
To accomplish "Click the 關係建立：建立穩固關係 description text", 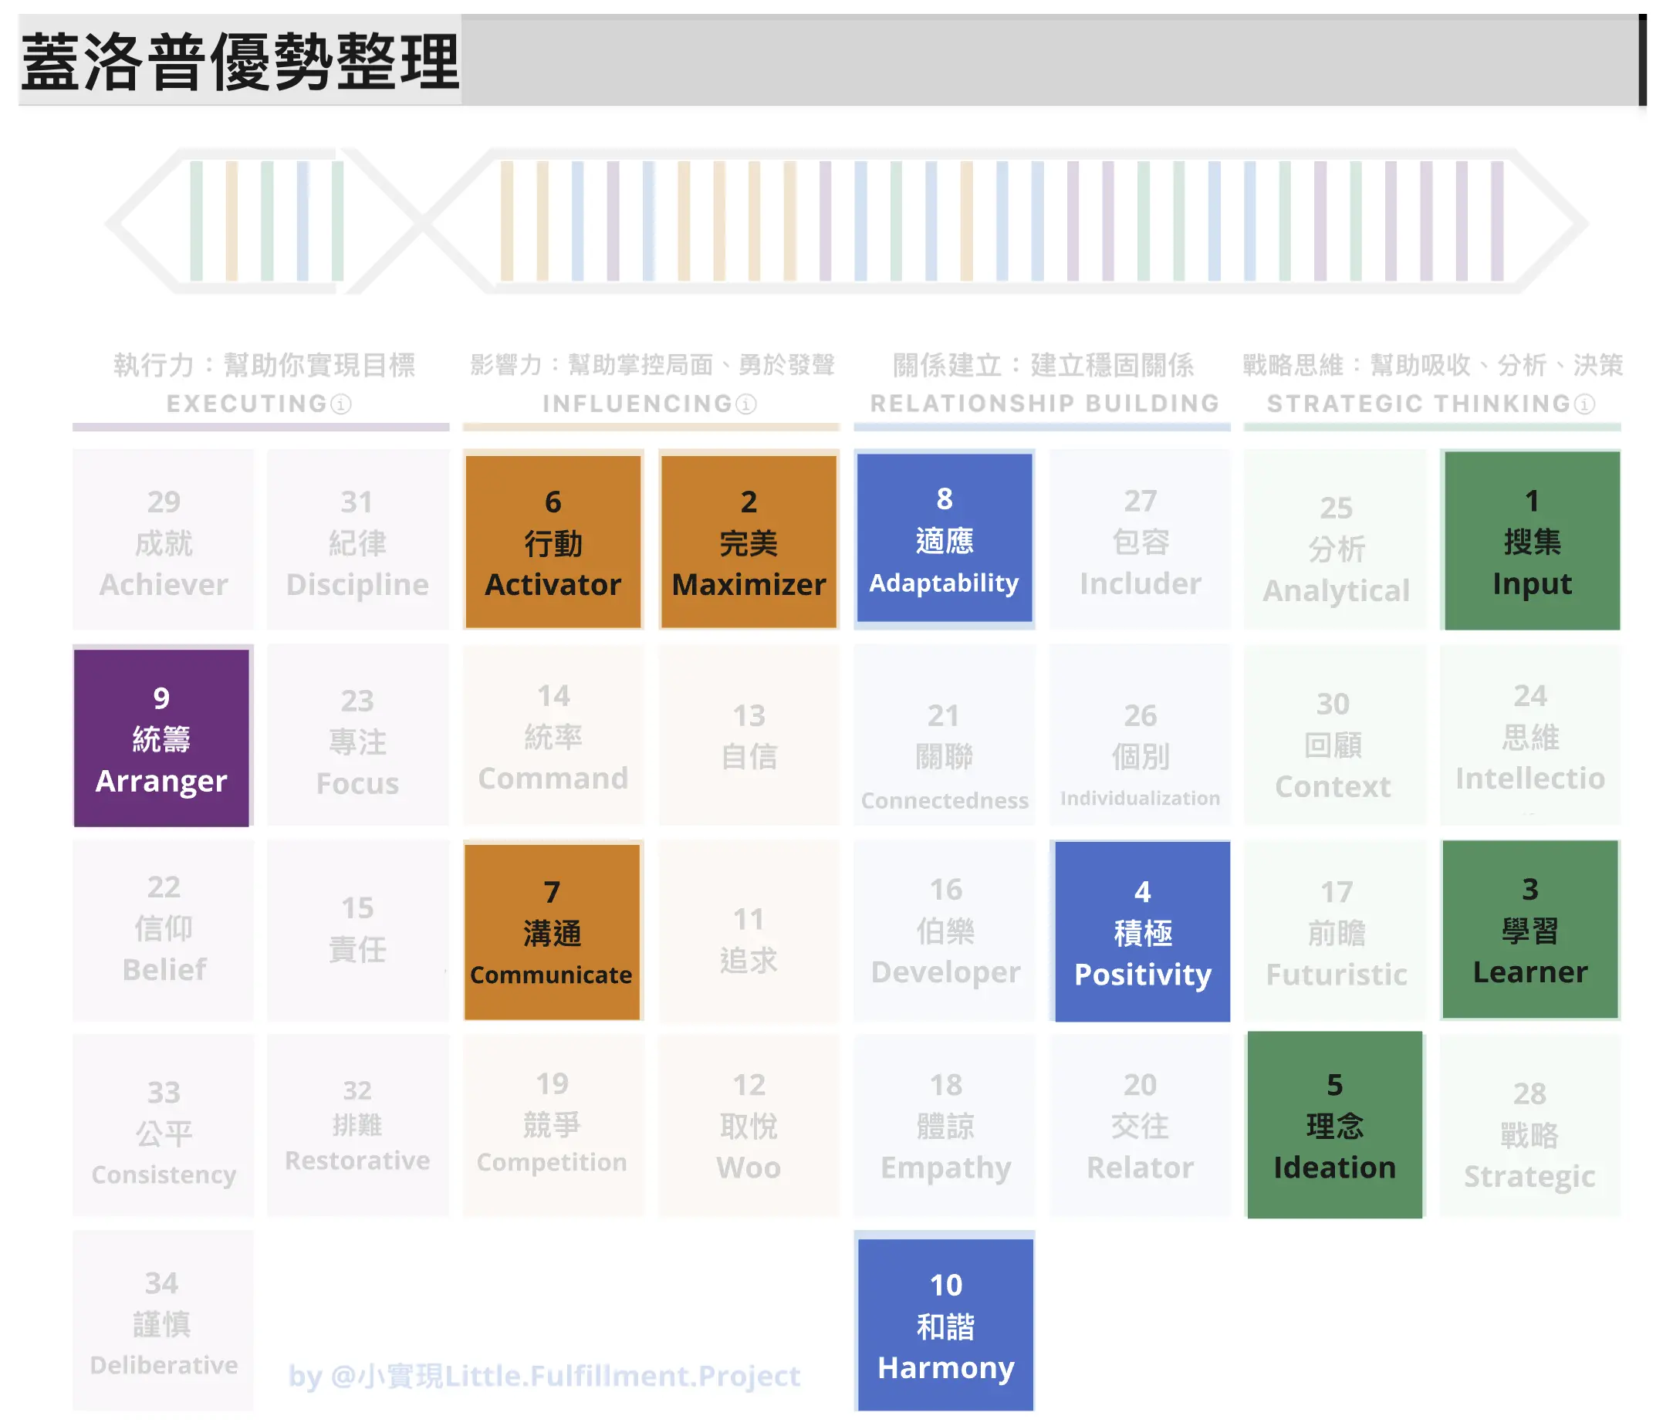I will 1043,365.
